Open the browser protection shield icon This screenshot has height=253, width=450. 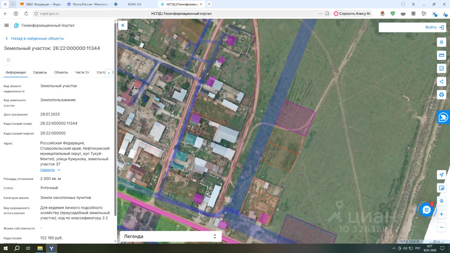[x=393, y=13]
